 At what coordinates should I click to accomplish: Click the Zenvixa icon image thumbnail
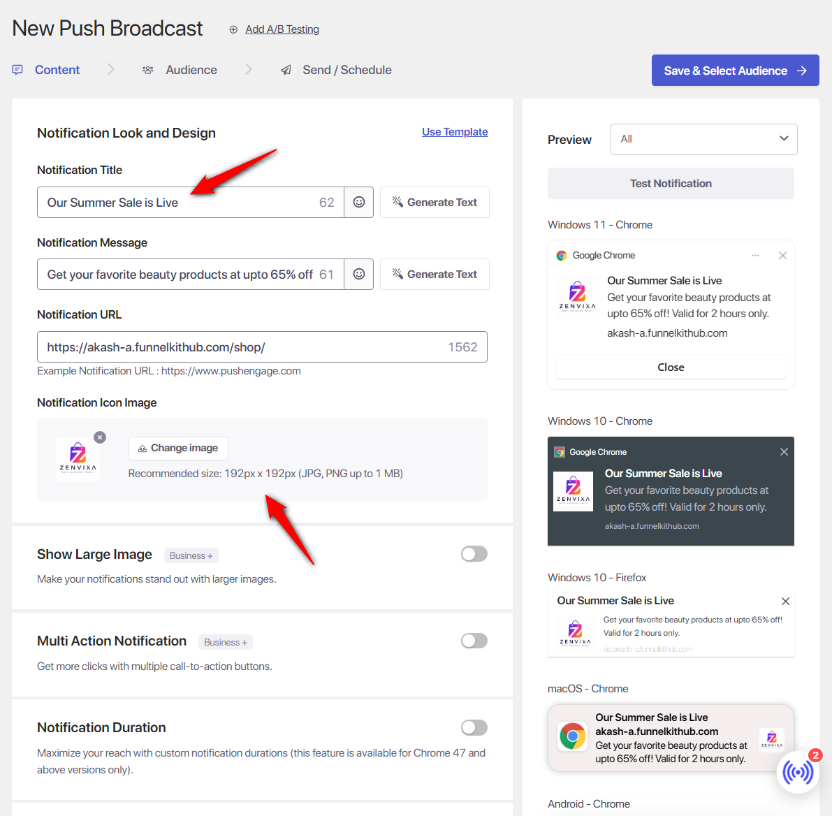click(78, 459)
